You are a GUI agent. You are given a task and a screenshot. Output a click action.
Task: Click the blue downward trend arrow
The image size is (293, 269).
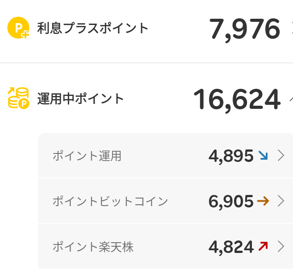click(263, 155)
